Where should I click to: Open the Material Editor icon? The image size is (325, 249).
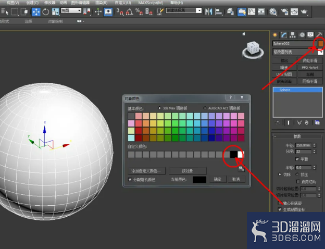pos(273,12)
